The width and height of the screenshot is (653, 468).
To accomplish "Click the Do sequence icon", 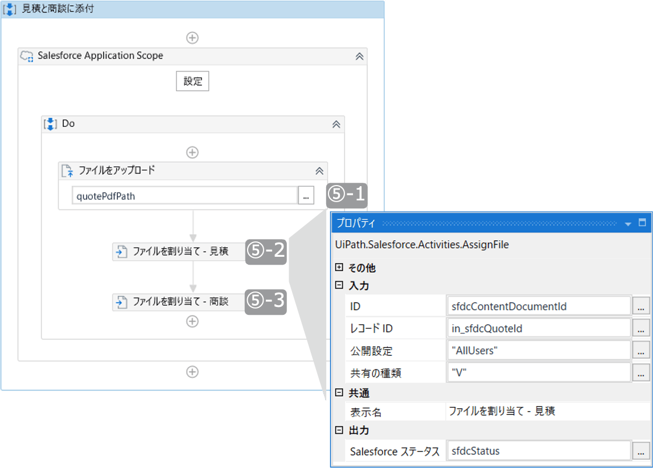I will (x=51, y=124).
